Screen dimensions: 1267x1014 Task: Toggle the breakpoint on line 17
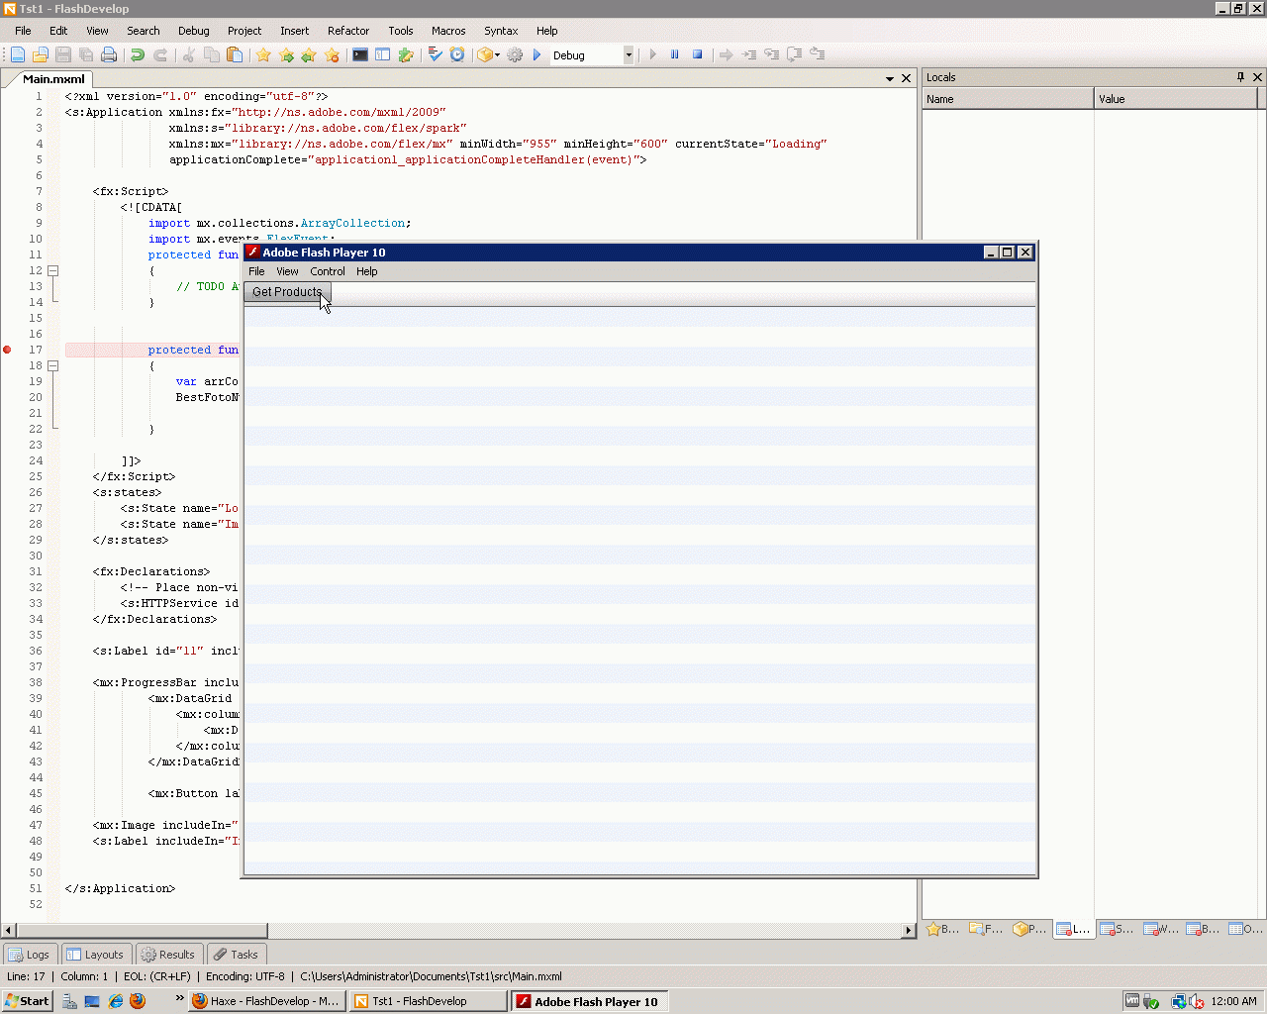(8, 350)
